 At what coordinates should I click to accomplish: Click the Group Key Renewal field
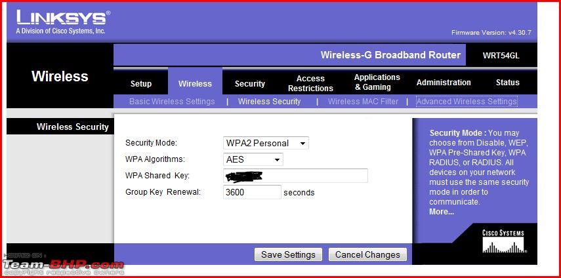252,192
